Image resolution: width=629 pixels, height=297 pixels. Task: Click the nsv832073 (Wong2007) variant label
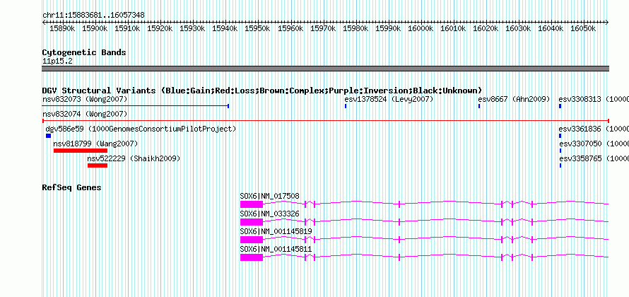(85, 99)
